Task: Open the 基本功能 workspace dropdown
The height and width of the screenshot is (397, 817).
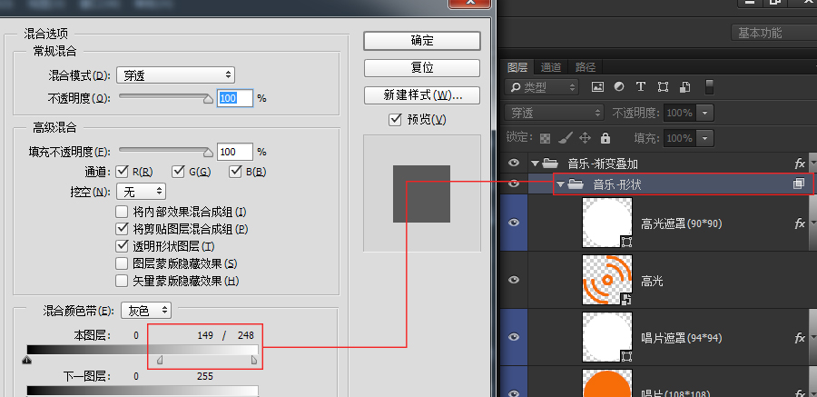Action: coord(773,33)
